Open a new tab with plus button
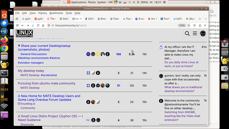229x129 pixels. tap(200, 19)
